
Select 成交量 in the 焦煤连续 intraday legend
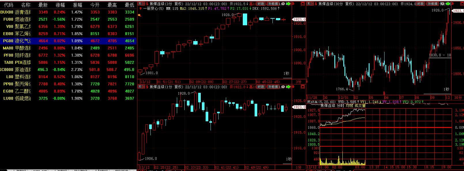click(x=360, y=106)
